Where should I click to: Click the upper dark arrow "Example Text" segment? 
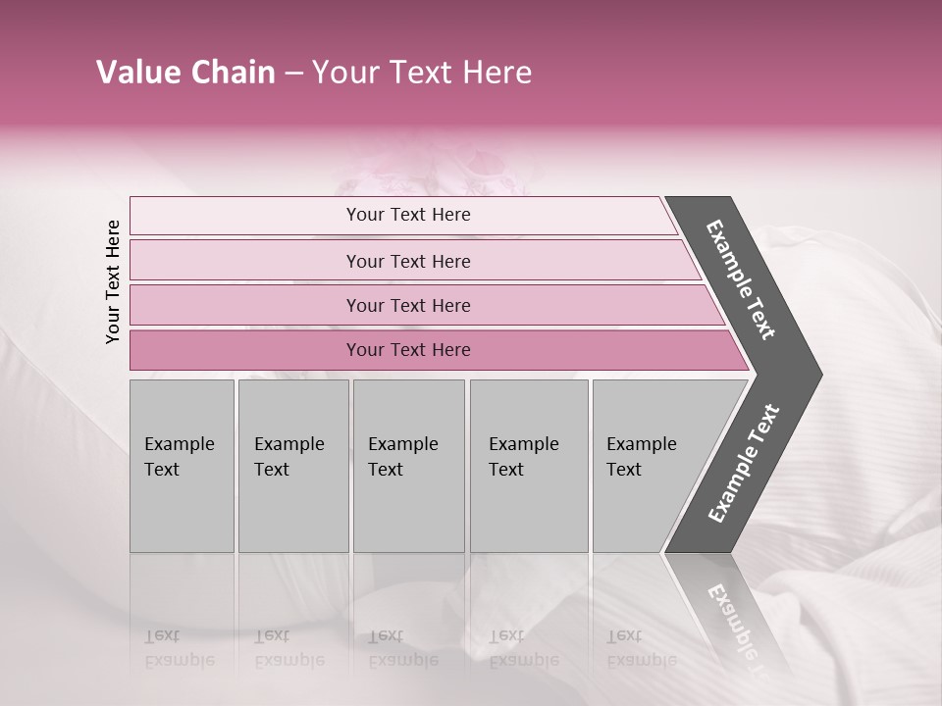click(742, 279)
